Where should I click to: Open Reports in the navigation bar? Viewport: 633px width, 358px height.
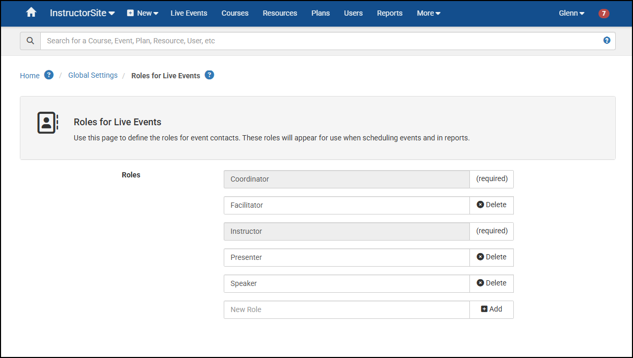click(389, 13)
